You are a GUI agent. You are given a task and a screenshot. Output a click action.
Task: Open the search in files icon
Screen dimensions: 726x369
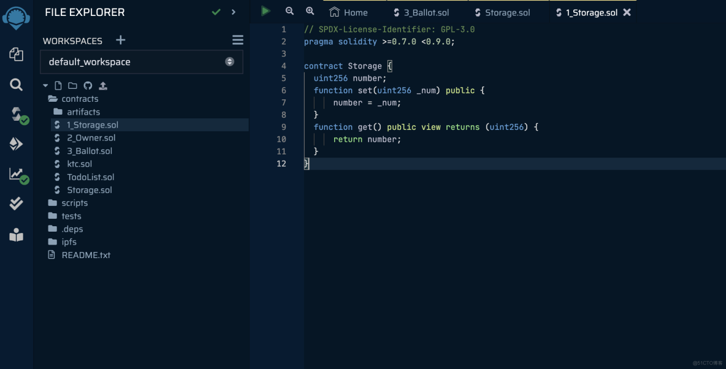(x=16, y=85)
